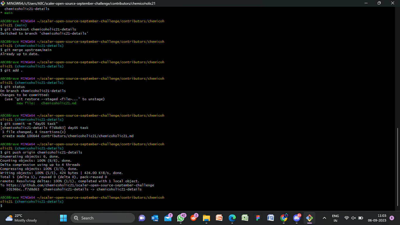
Task: Open File Explorer from the taskbar
Action: click(x=206, y=218)
